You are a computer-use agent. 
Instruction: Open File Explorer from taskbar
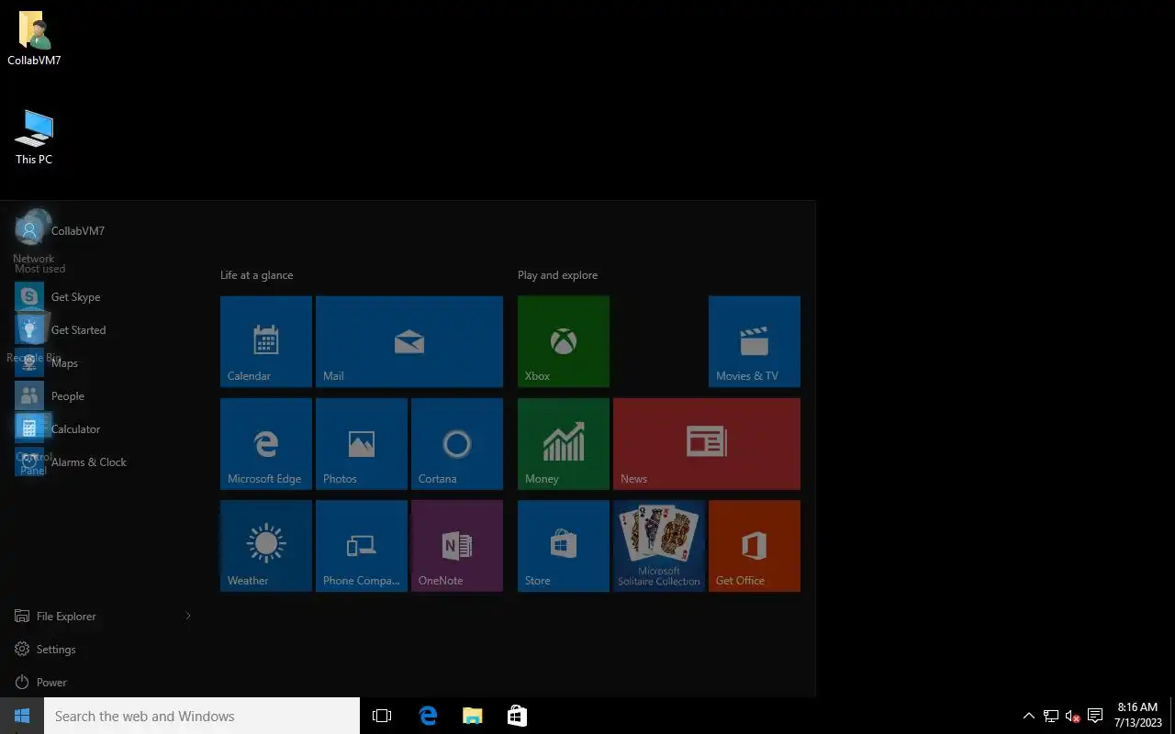(x=472, y=716)
